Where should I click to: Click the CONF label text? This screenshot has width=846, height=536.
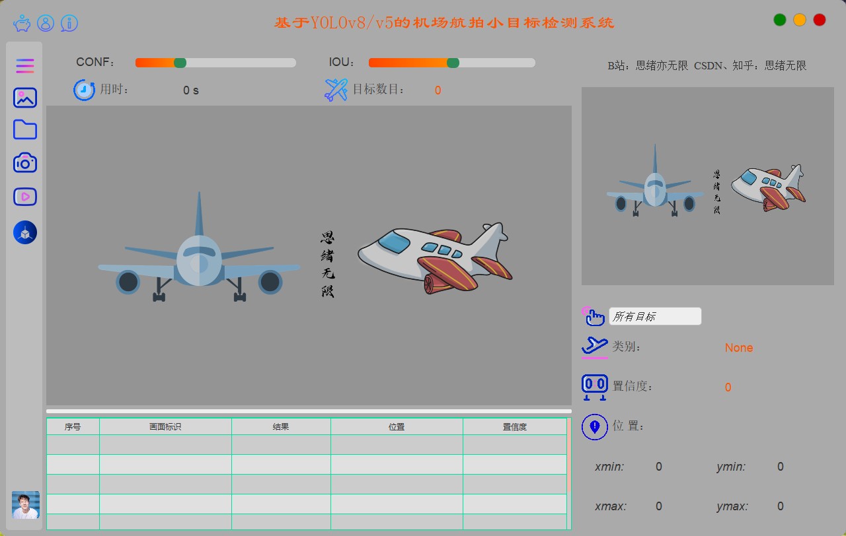[x=95, y=63]
